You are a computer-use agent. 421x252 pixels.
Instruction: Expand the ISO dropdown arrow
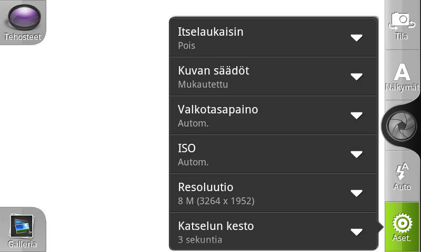point(357,154)
